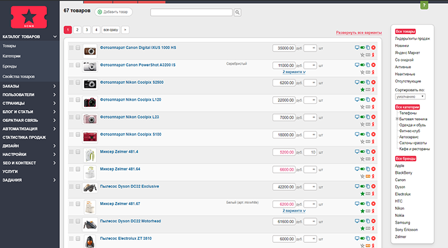Screen dimensions: 448x248
Task: Delete the Zelmer 481.4 mixer product
Action: 373,152
